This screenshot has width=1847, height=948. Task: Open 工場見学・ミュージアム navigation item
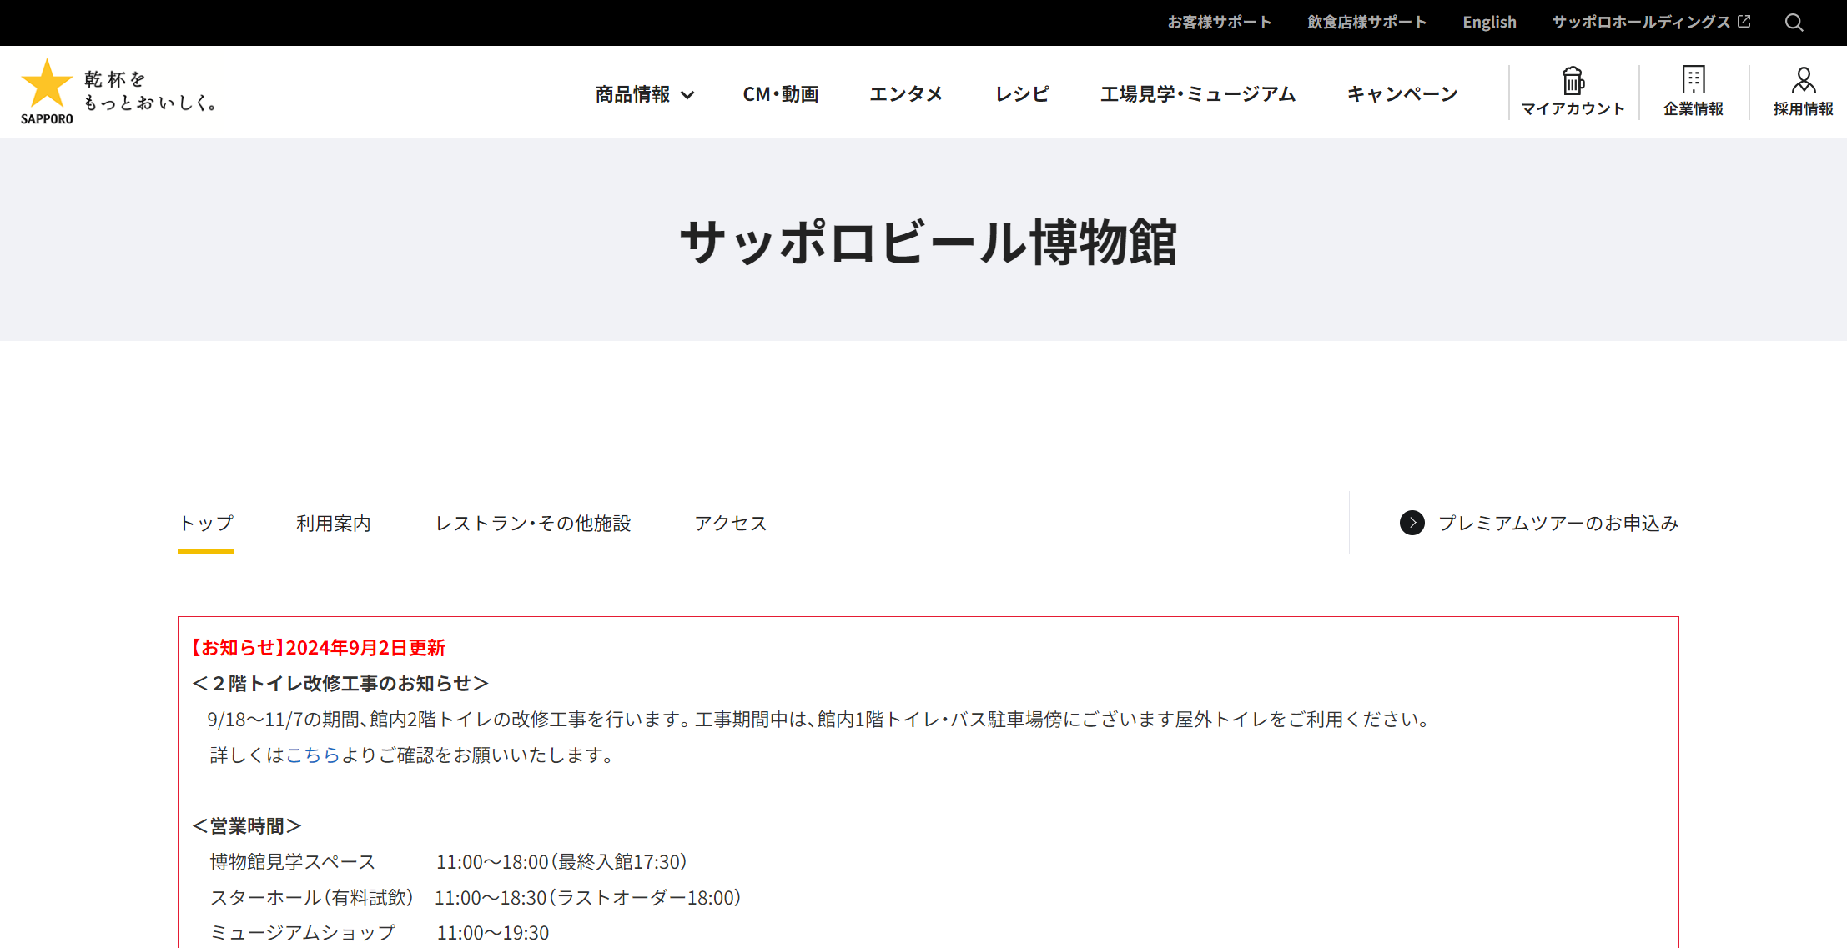click(x=1197, y=94)
